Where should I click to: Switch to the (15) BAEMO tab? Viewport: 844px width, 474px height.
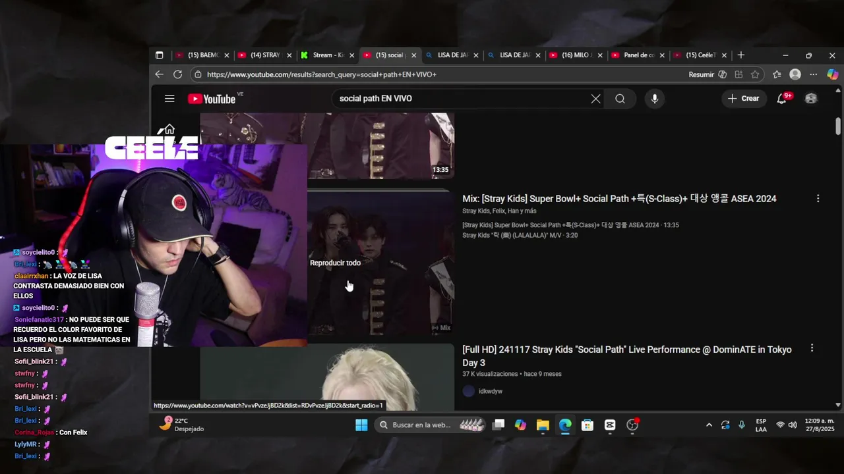point(202,55)
